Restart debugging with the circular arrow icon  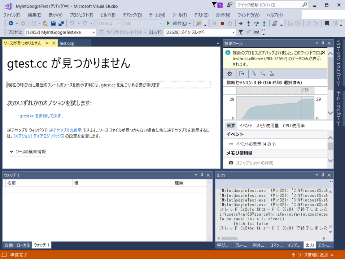pyautogui.click(x=230, y=23)
